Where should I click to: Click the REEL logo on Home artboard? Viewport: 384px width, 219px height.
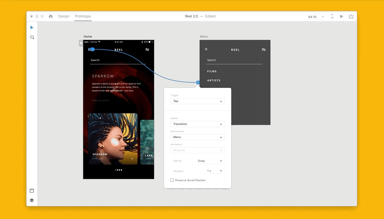pos(119,50)
